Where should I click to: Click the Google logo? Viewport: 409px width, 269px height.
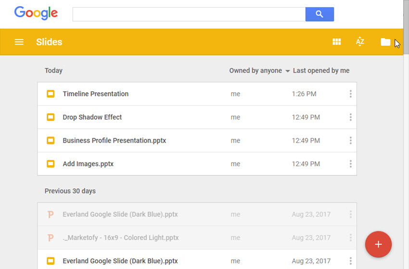pyautogui.click(x=36, y=13)
